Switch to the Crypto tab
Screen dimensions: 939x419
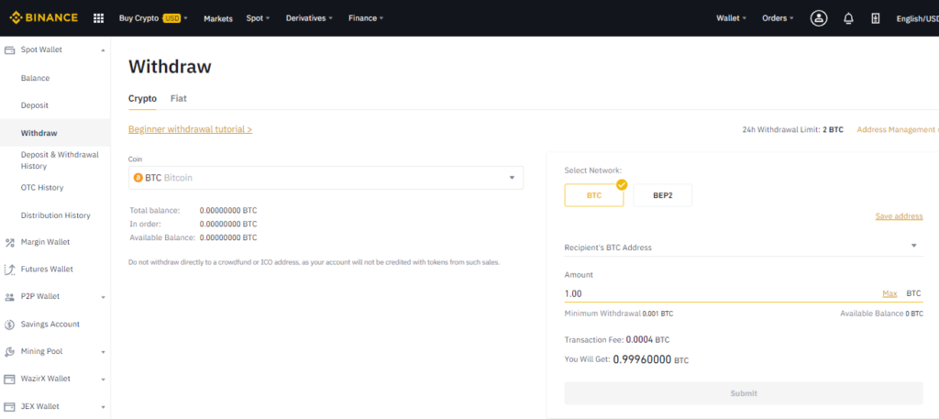142,99
